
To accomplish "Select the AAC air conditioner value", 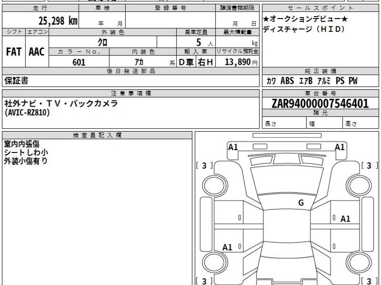I will 37,52.
